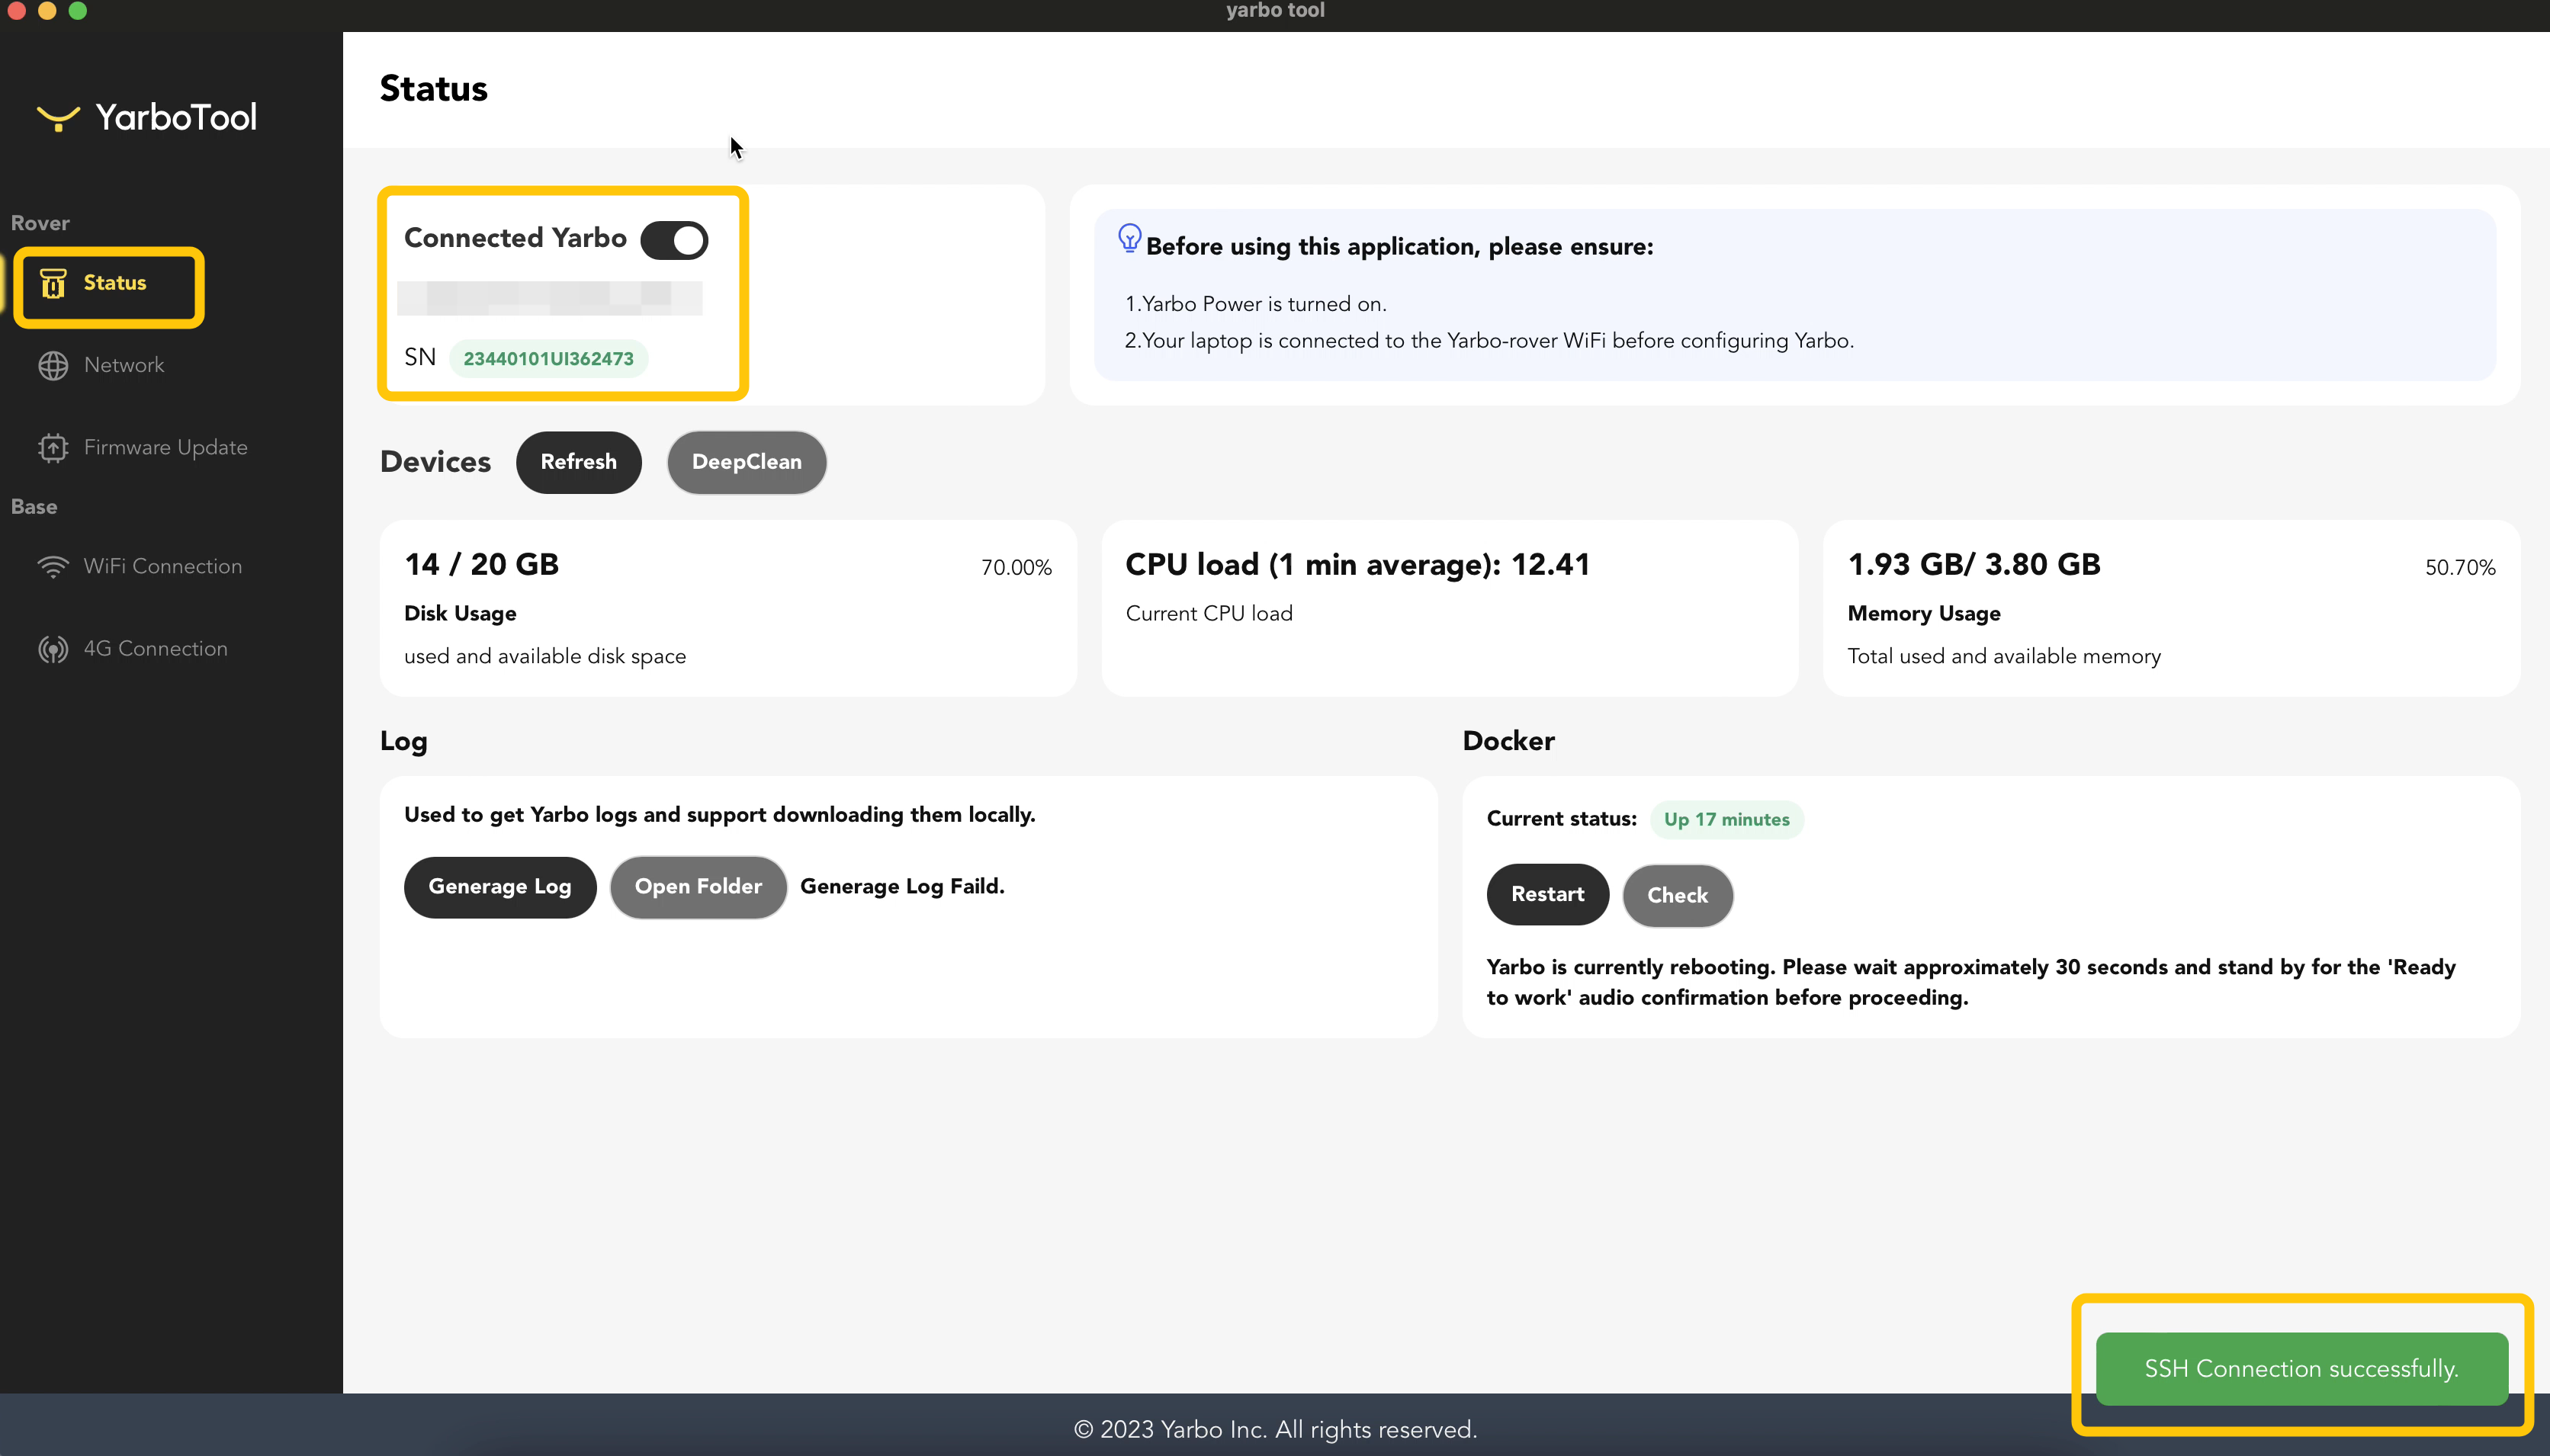This screenshot has width=2550, height=1456.
Task: Open the Network menu item
Action: [x=124, y=366]
